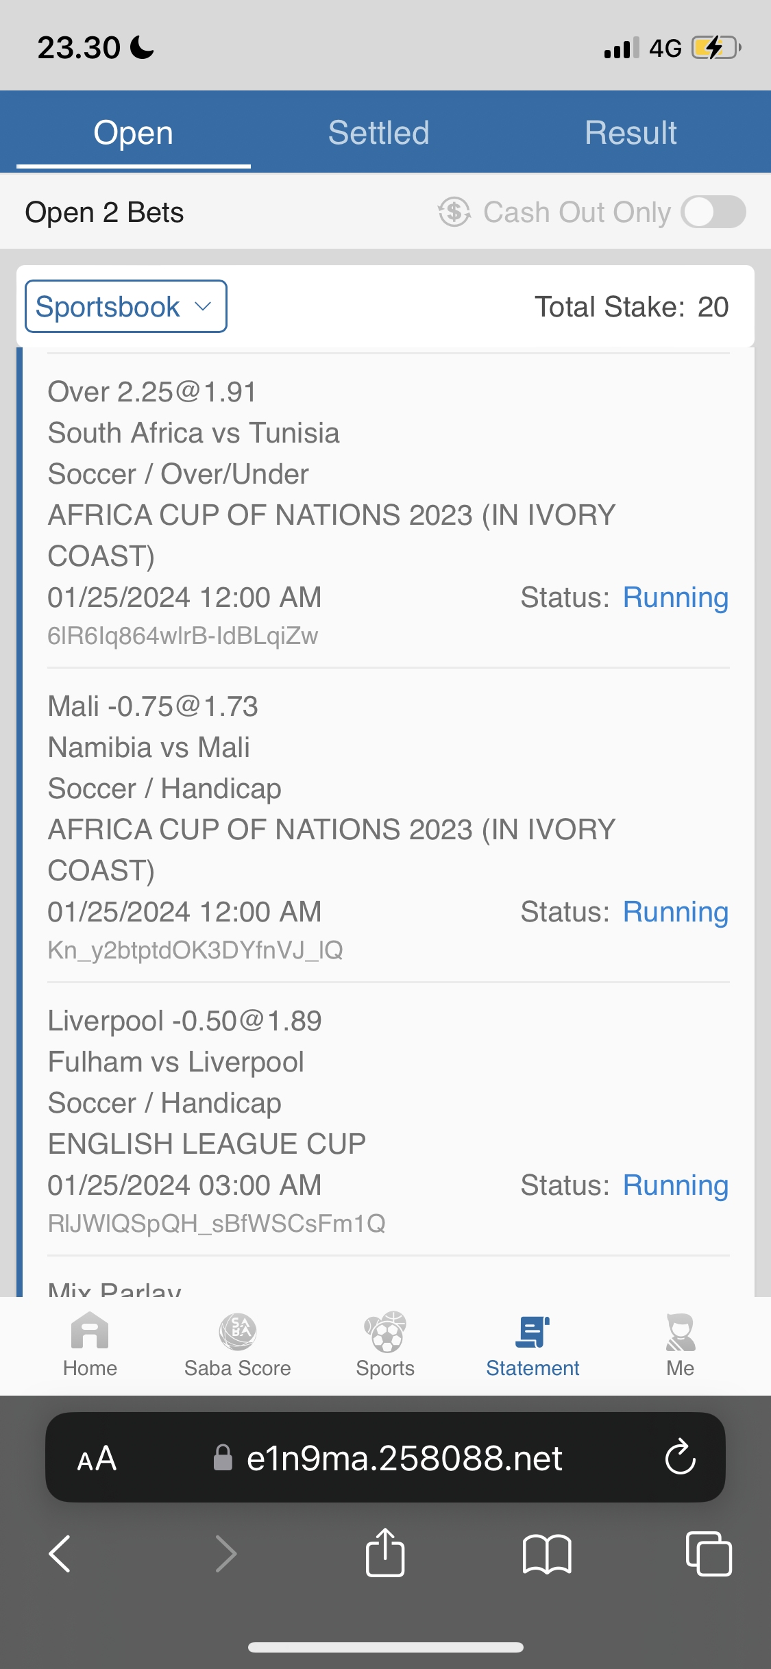
Task: Go back with the Safari back arrow
Action: point(60,1553)
